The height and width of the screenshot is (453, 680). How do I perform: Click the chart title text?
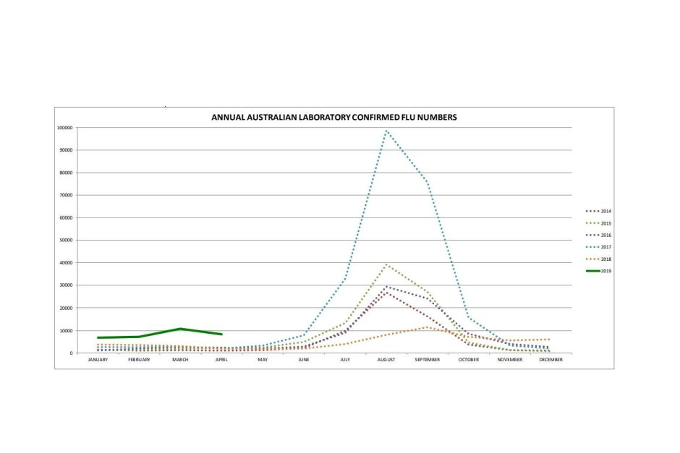tap(333, 116)
